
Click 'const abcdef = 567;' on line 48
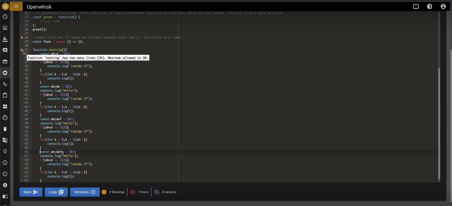(57, 119)
